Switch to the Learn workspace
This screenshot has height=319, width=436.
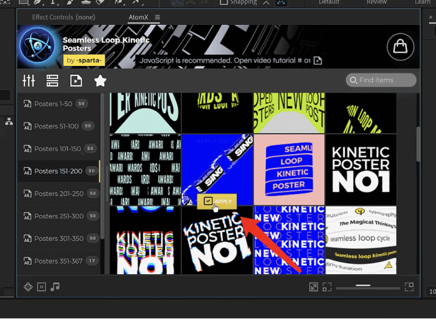pos(422,2)
